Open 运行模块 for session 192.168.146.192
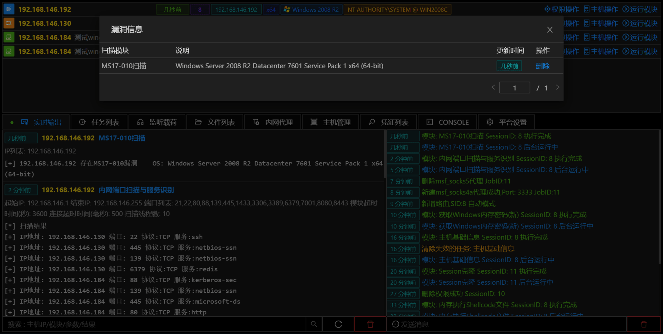 [x=640, y=9]
